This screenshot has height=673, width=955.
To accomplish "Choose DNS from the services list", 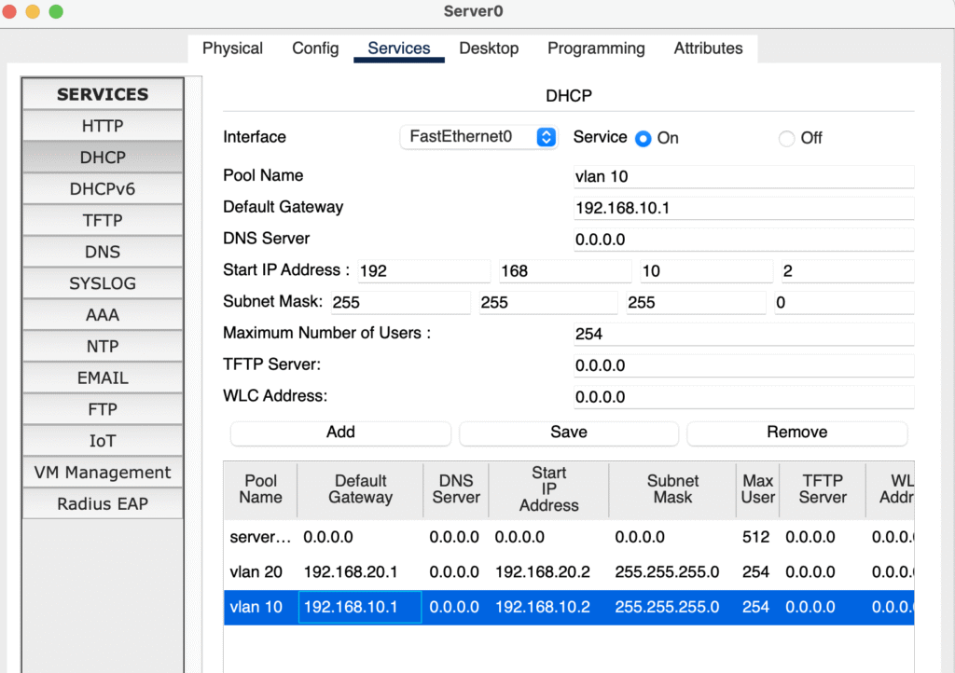I will pos(103,252).
